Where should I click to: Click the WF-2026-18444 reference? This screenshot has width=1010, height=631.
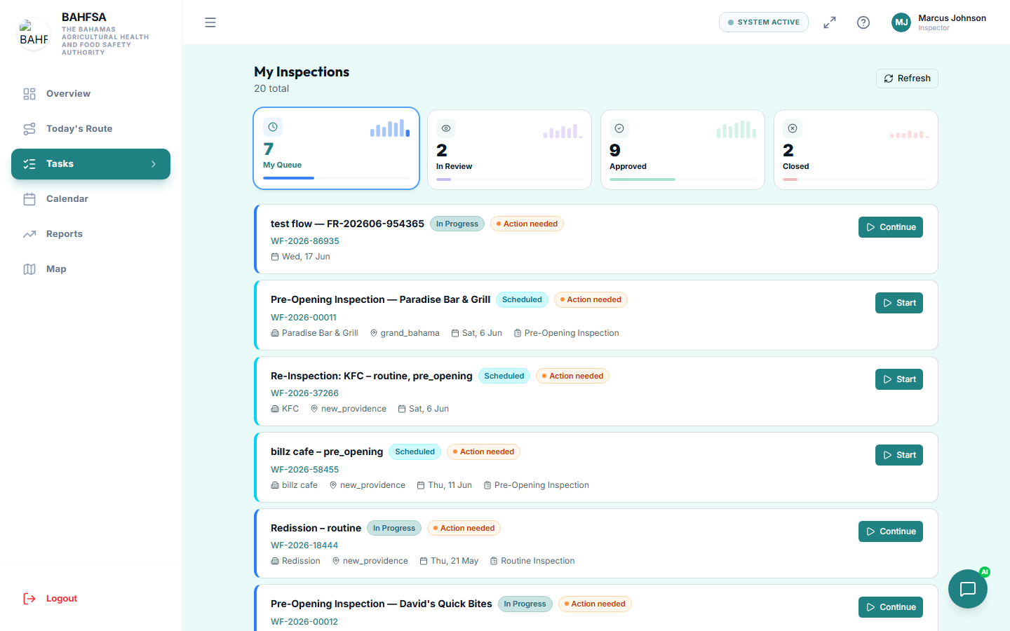tap(304, 545)
